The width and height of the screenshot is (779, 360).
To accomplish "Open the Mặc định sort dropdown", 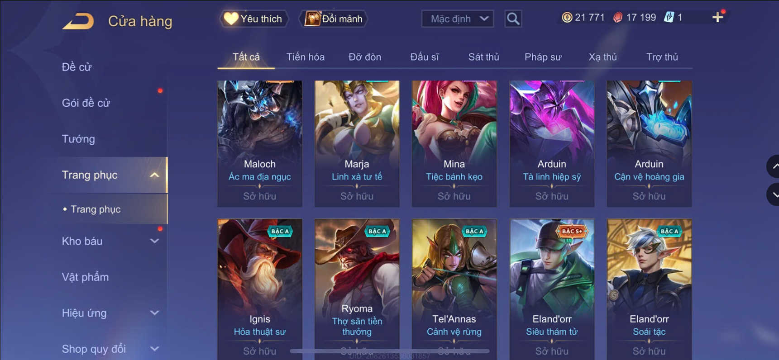I will (458, 19).
